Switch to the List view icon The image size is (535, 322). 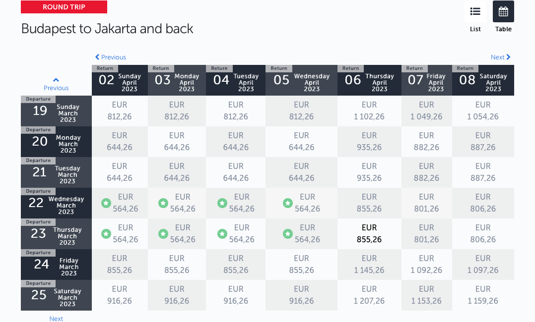point(475,11)
